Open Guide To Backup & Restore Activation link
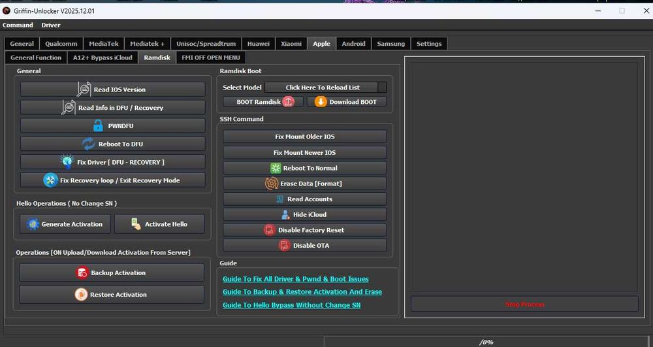The width and height of the screenshot is (653, 347). 302,292
